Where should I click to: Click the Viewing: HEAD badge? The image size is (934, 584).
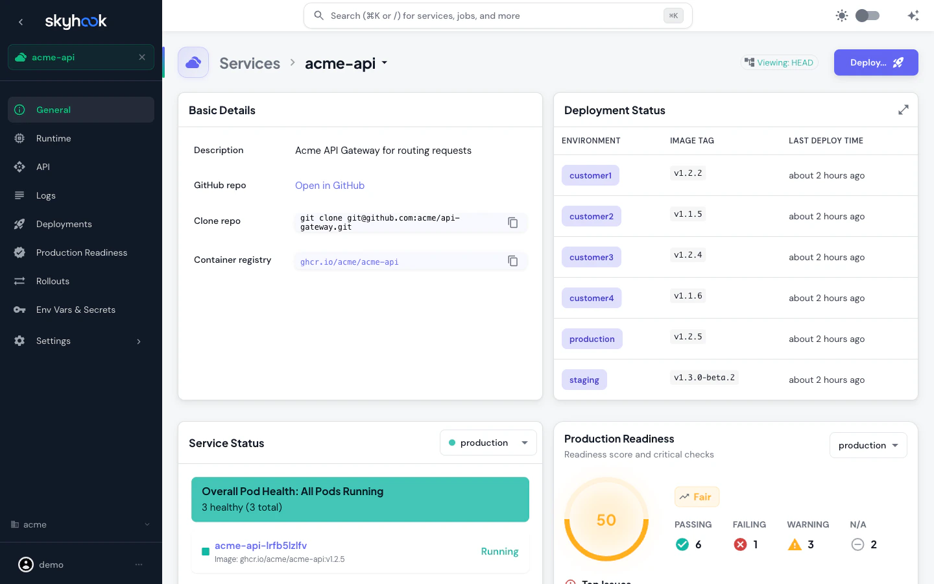pos(779,62)
